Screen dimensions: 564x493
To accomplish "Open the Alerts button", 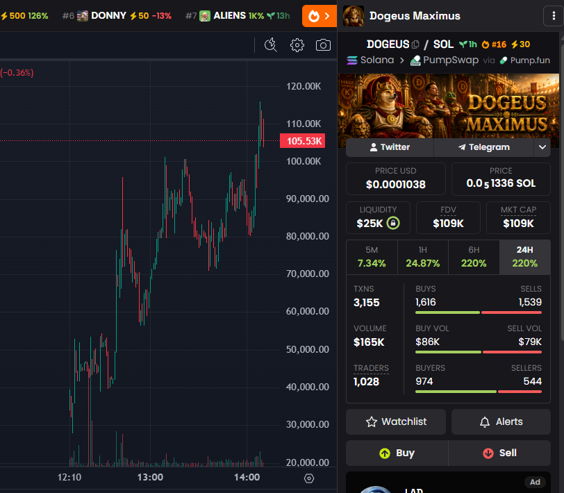I will point(501,421).
